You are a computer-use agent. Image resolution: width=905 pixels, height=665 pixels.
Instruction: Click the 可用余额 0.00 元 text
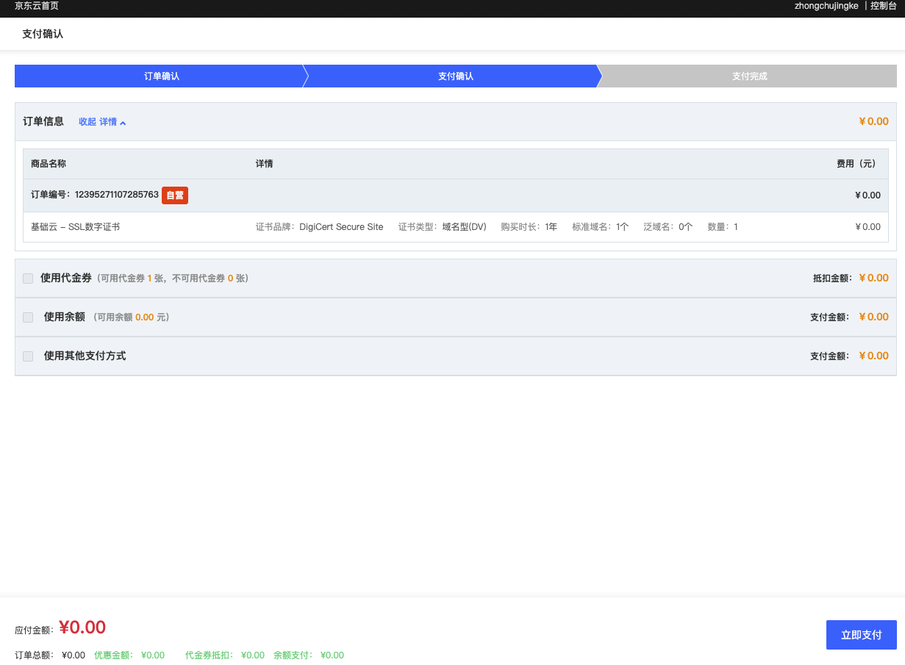click(x=130, y=317)
